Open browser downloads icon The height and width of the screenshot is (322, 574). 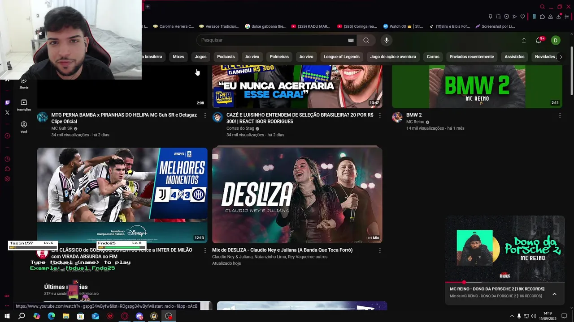(x=559, y=17)
